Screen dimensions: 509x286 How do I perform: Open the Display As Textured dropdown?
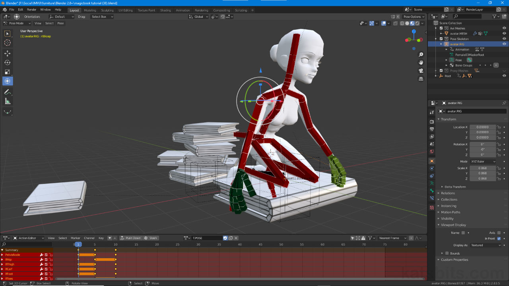(x=486, y=245)
